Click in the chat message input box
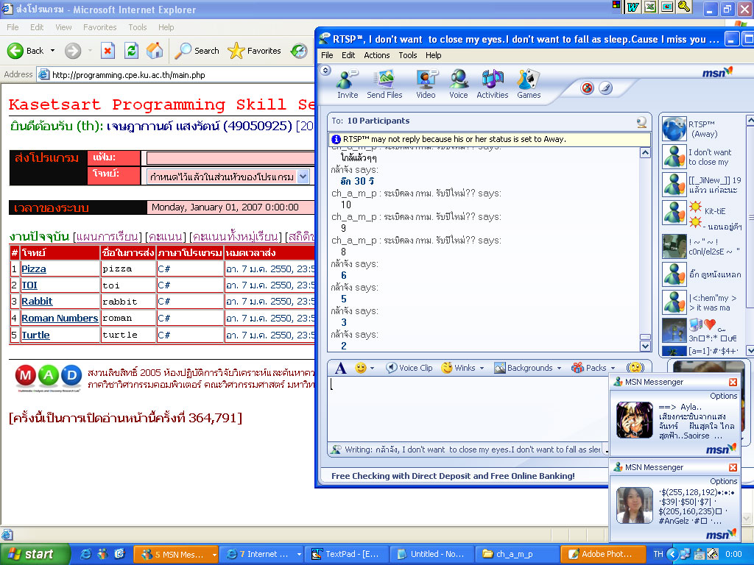The image size is (754, 565). [x=469, y=409]
